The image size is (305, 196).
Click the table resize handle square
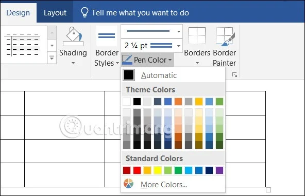pyautogui.click(x=268, y=190)
